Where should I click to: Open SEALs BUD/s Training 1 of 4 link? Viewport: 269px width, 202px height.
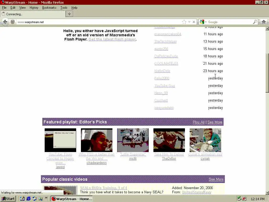pos(104,188)
